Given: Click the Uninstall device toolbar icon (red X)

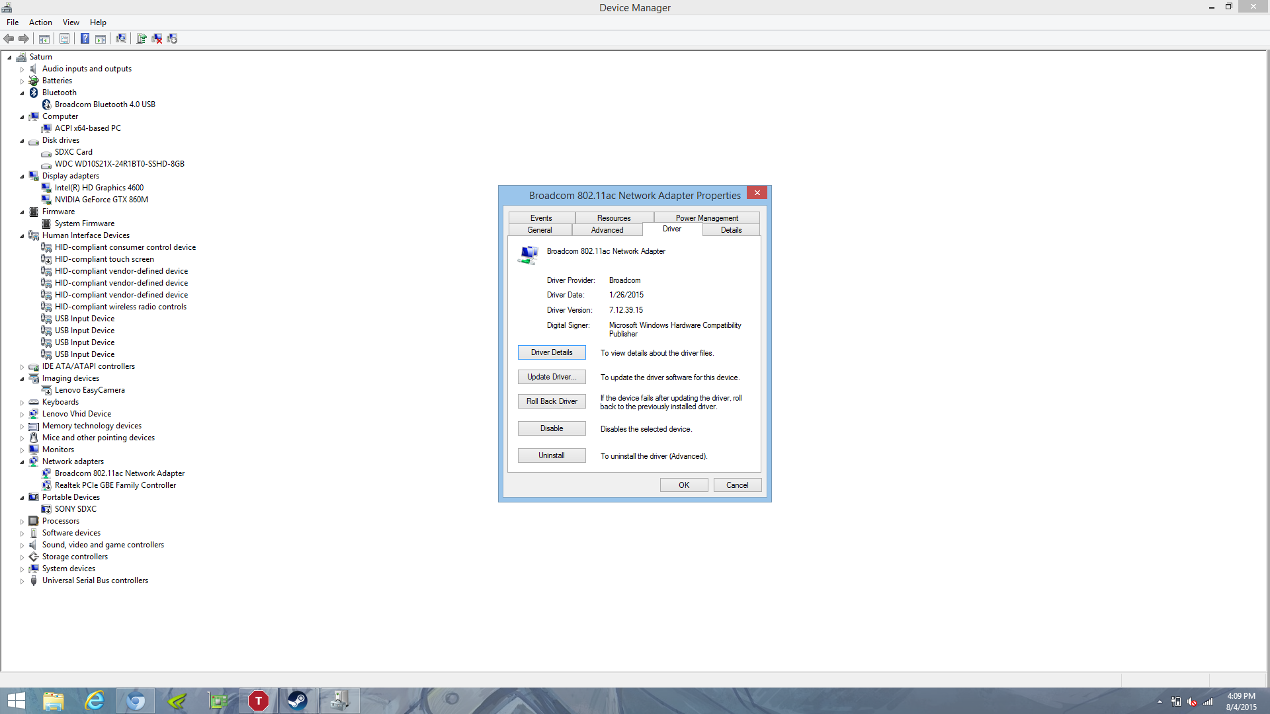Looking at the screenshot, I should pos(157,39).
